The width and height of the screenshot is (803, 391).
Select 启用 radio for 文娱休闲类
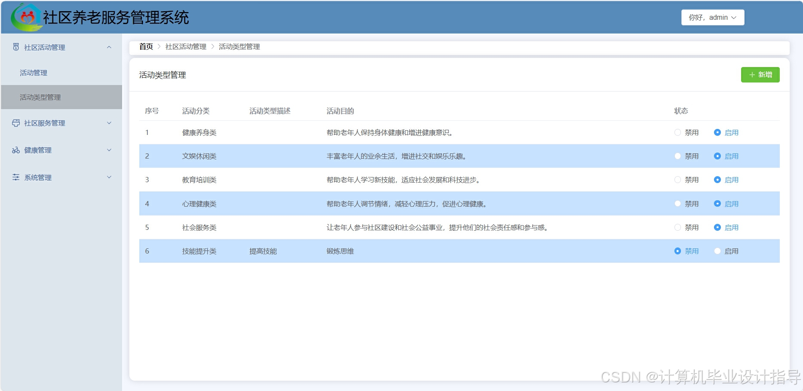coord(717,156)
